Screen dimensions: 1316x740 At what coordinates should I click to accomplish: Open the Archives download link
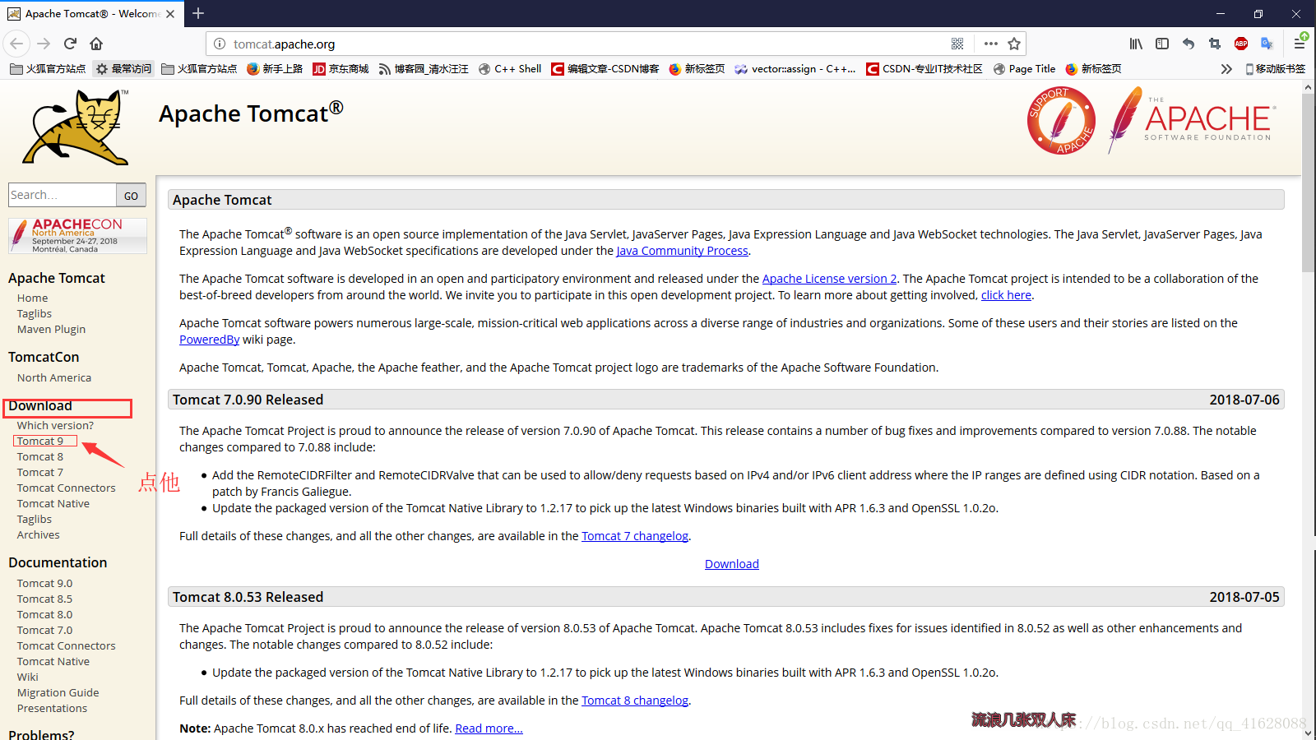[39, 534]
